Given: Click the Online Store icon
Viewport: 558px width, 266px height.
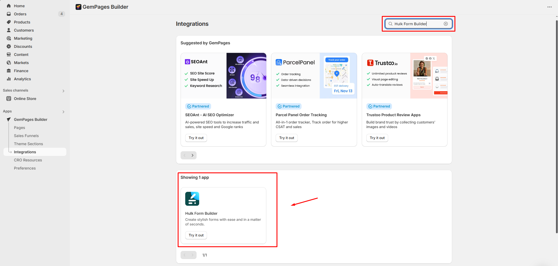Looking at the screenshot, I should (x=9, y=99).
